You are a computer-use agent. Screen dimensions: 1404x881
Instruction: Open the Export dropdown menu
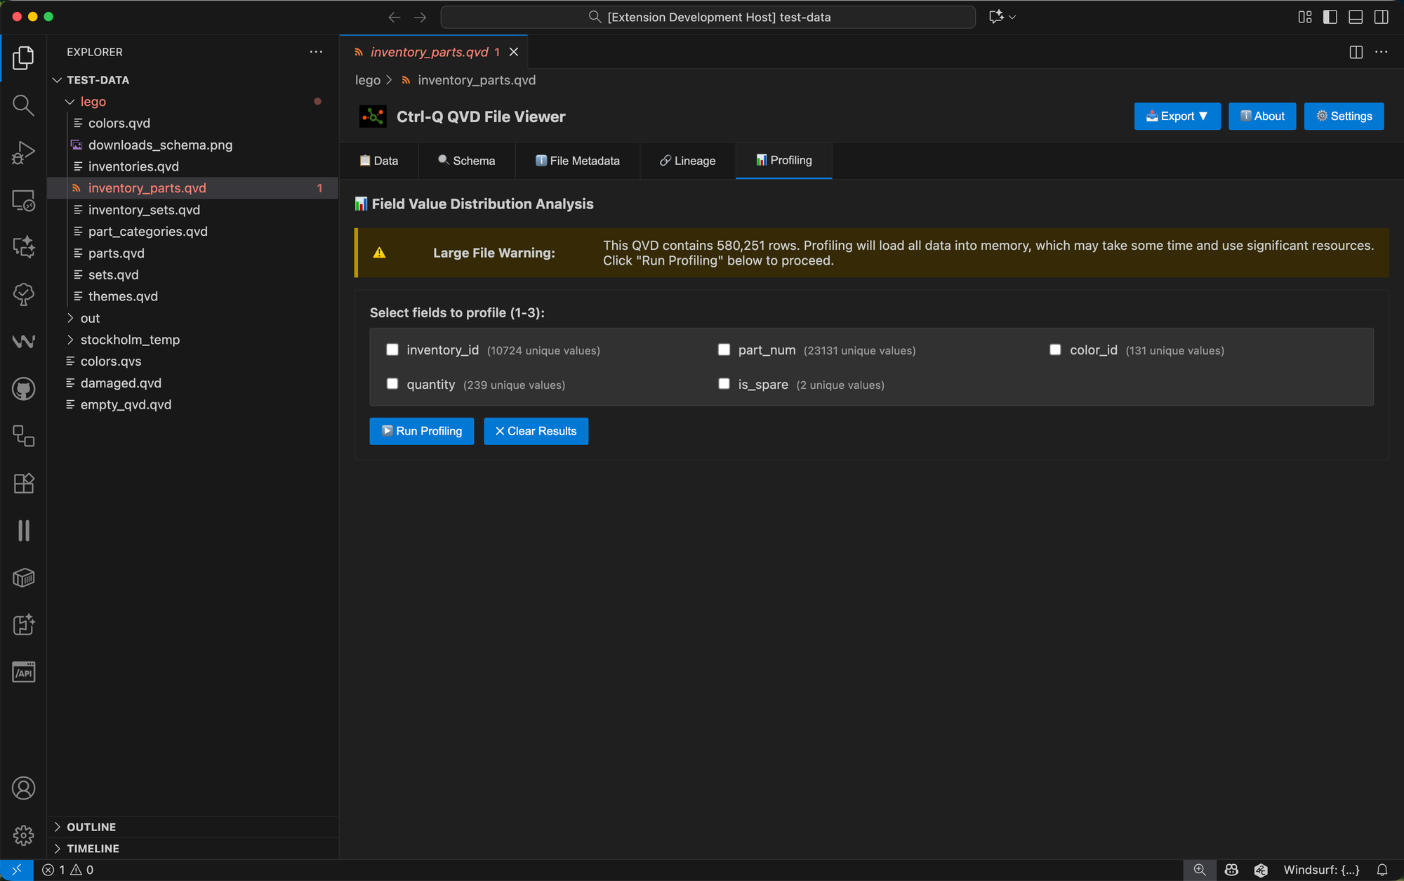coord(1177,117)
